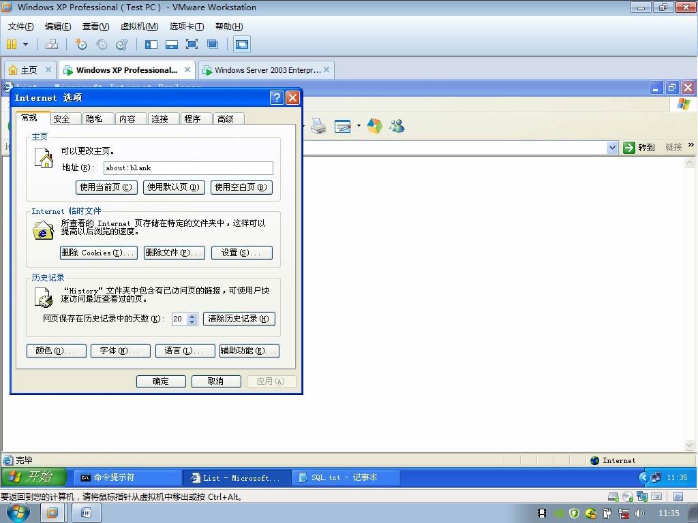The height and width of the screenshot is (523, 698).
Task: Click the 删除文件(F) button
Action: 174,253
